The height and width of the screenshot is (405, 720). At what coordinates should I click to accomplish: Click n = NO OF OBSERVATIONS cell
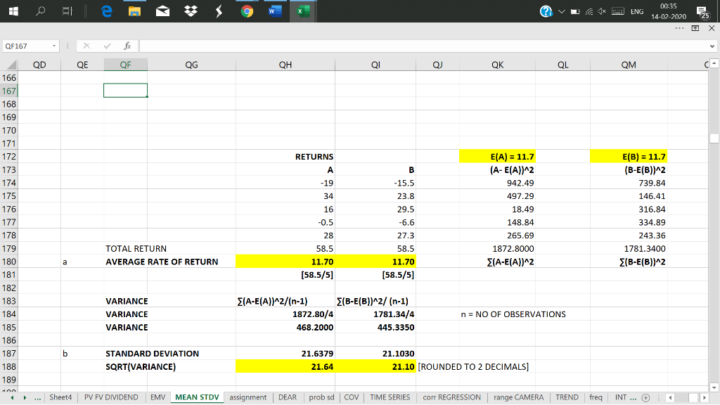tap(513, 314)
